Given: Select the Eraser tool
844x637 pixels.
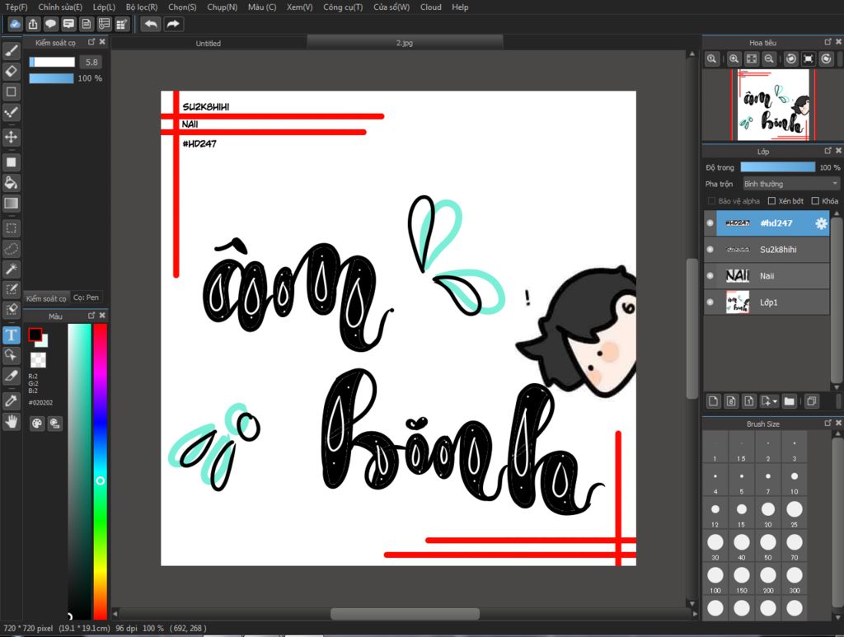Looking at the screenshot, I should tap(12, 71).
